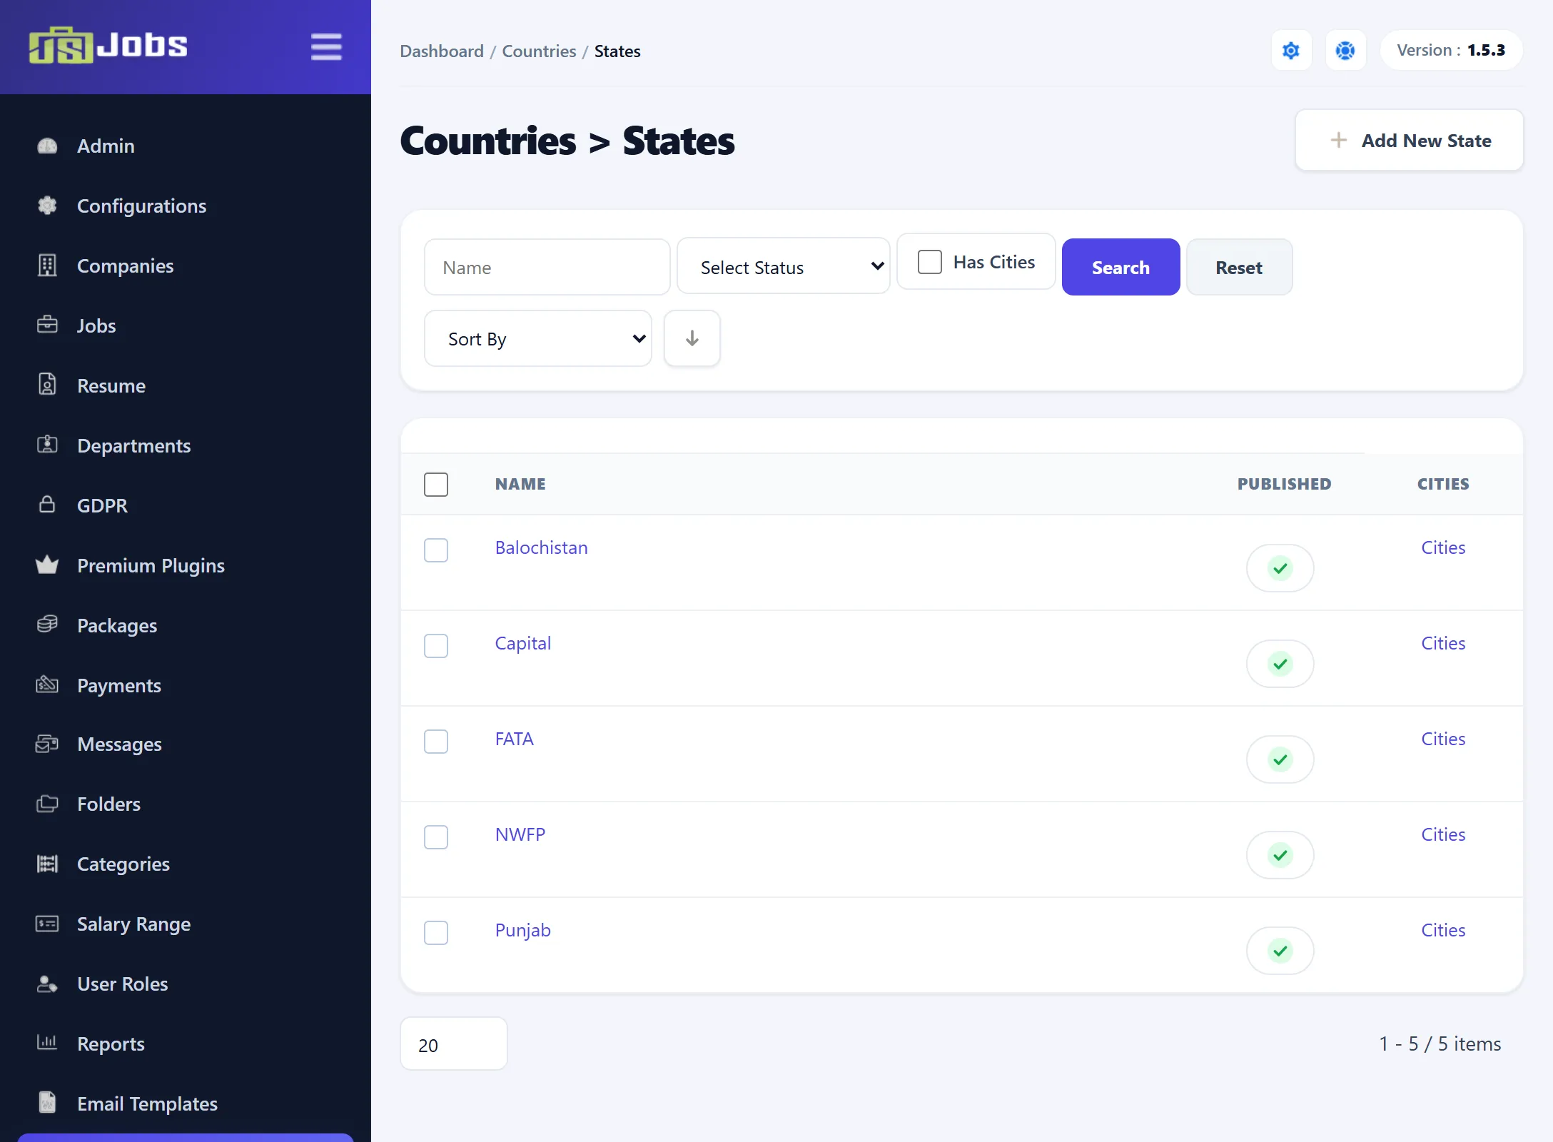The width and height of the screenshot is (1553, 1142).
Task: Toggle sort direction arrow button
Action: tap(692, 338)
